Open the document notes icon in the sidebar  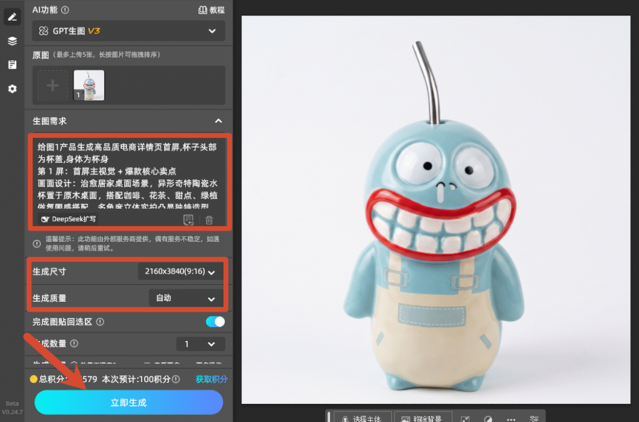tap(12, 65)
